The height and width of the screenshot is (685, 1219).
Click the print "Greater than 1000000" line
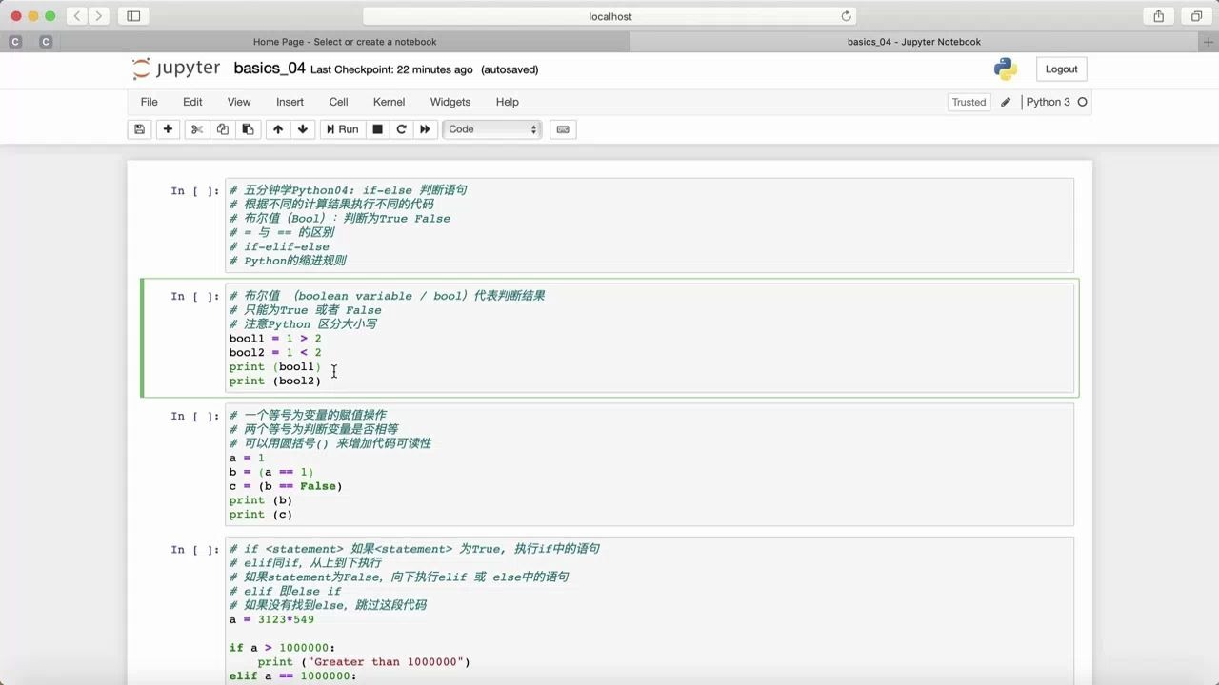[x=364, y=662]
